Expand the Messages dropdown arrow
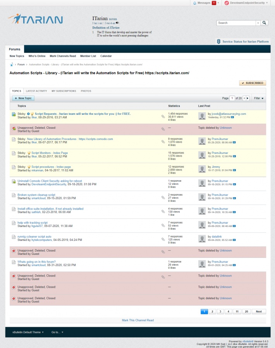This screenshot has height=348, width=275. pos(218,3)
